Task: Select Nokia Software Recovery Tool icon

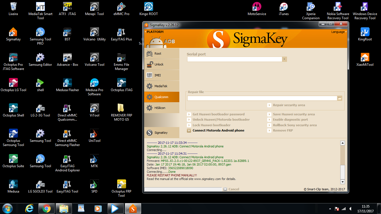Action: pyautogui.click(x=338, y=11)
